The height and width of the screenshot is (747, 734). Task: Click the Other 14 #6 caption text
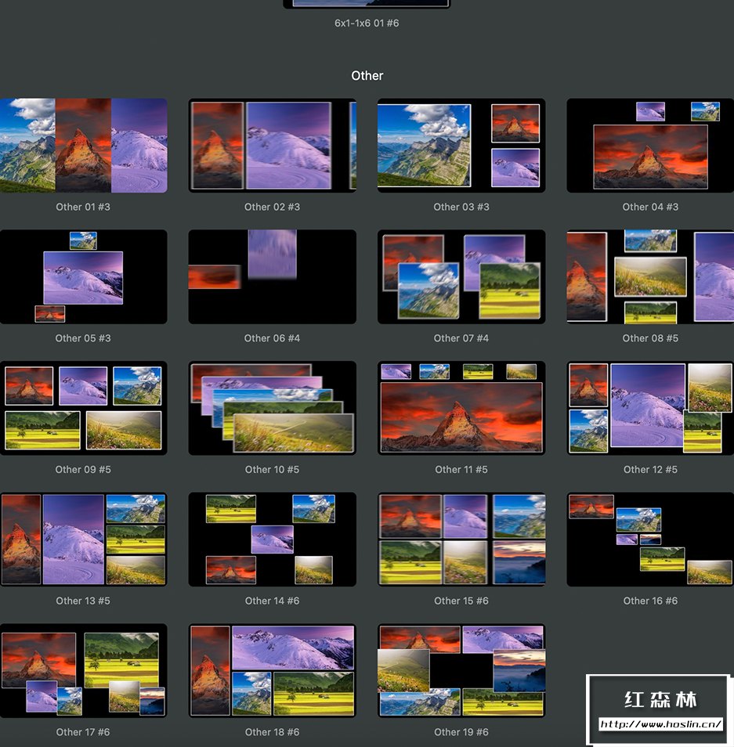[272, 601]
